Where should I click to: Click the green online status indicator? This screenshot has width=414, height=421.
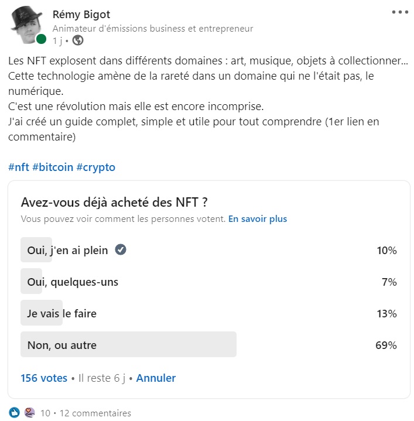pos(41,39)
